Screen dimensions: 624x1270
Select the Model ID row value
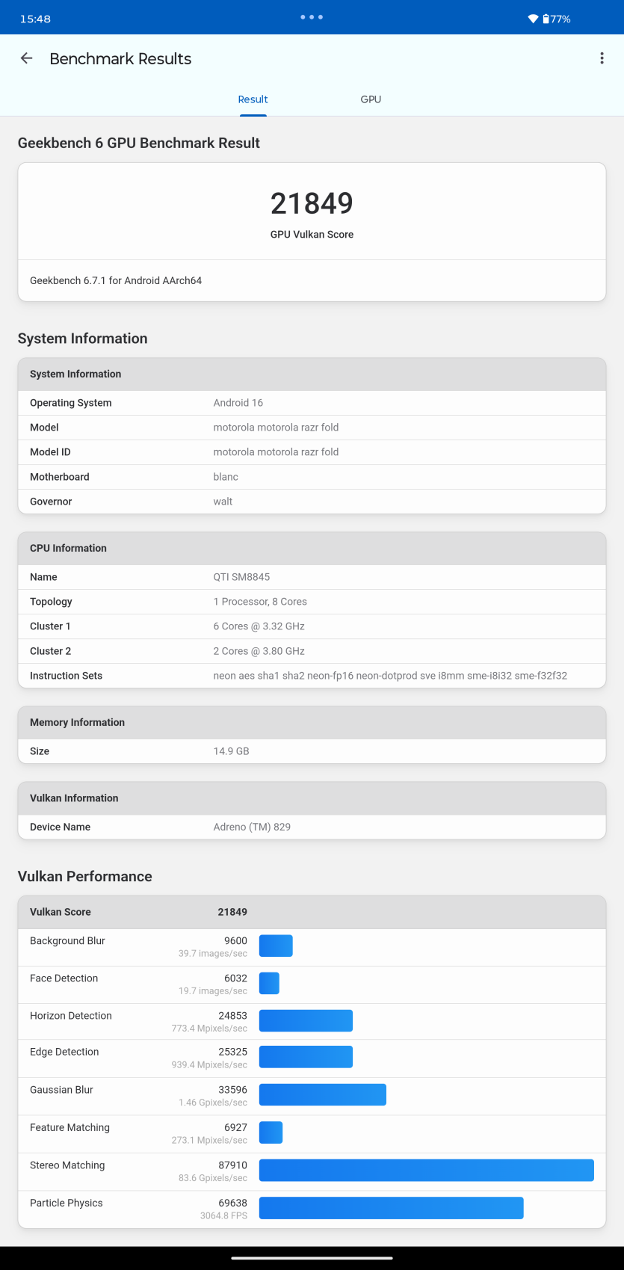276,452
